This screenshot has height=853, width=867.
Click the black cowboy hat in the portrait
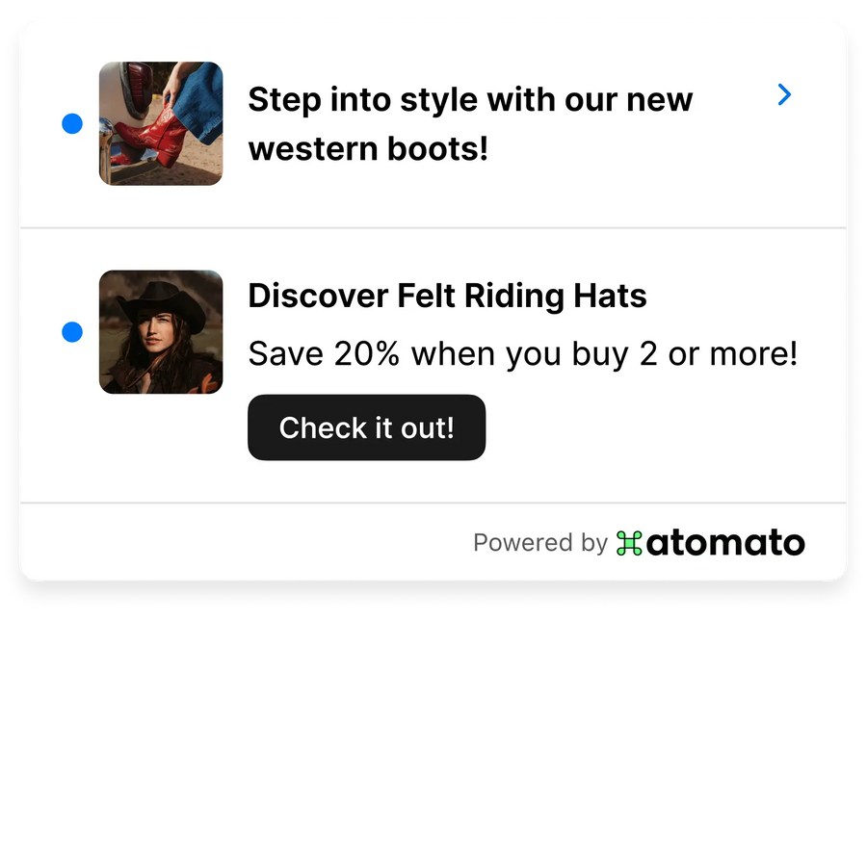(x=162, y=303)
